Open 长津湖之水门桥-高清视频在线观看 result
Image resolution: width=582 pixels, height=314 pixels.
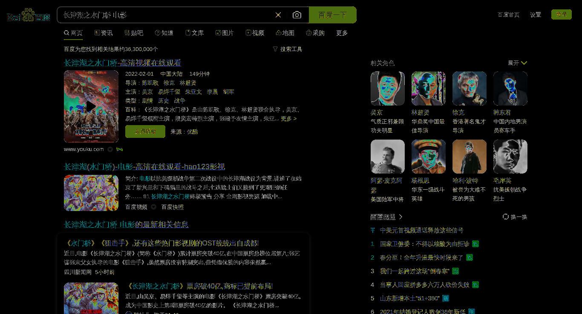[123, 63]
